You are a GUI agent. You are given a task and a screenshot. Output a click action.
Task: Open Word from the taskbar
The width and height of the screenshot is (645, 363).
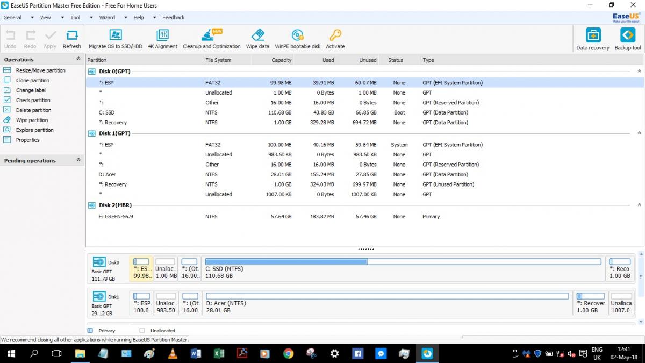pyautogui.click(x=196, y=353)
